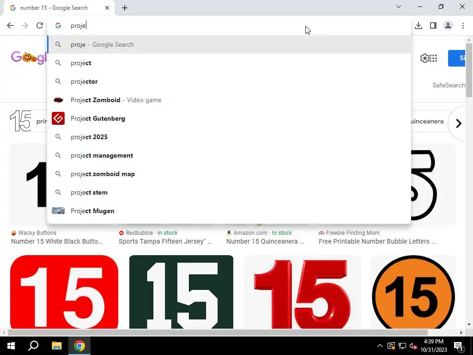Viewport: 473px width, 355px height.
Task: Pick the 'Project Mugen' suggestion
Action: click(229, 211)
